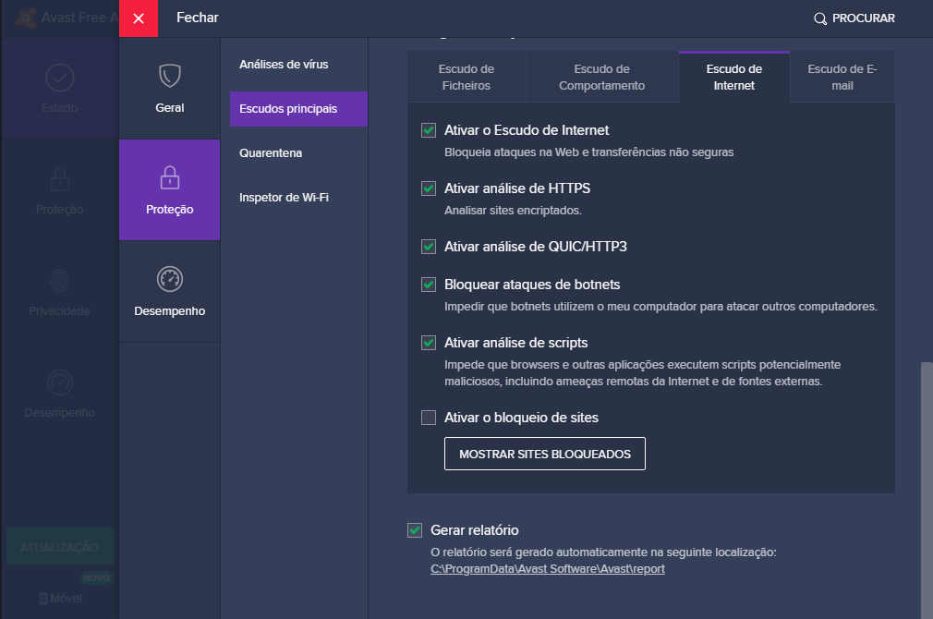Select the Escudo de E-mail tab
933x619 pixels.
(842, 78)
